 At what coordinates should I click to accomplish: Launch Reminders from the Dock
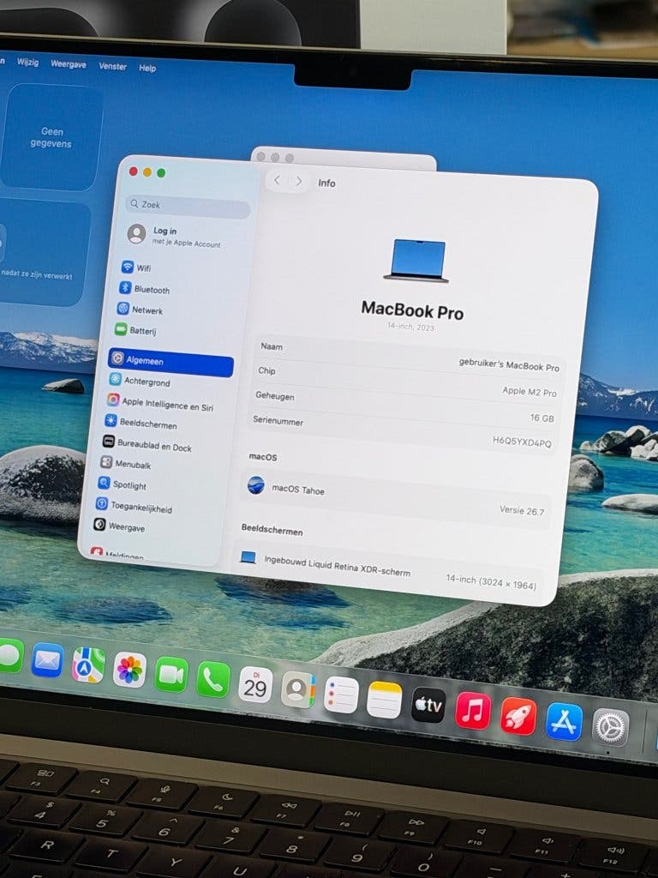[341, 695]
